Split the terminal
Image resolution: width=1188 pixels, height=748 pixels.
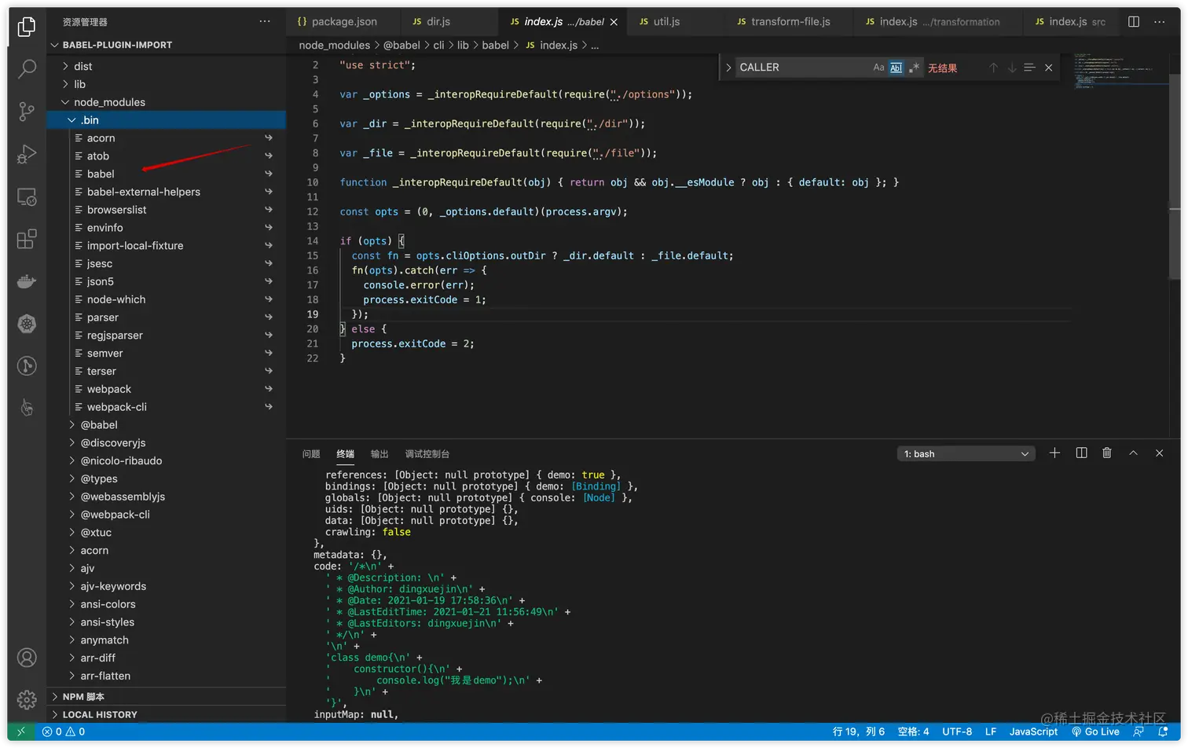(x=1081, y=453)
